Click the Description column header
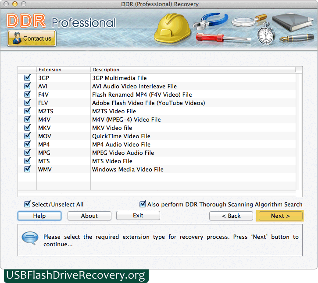Screen dimensions: 318x283 (x=193, y=70)
